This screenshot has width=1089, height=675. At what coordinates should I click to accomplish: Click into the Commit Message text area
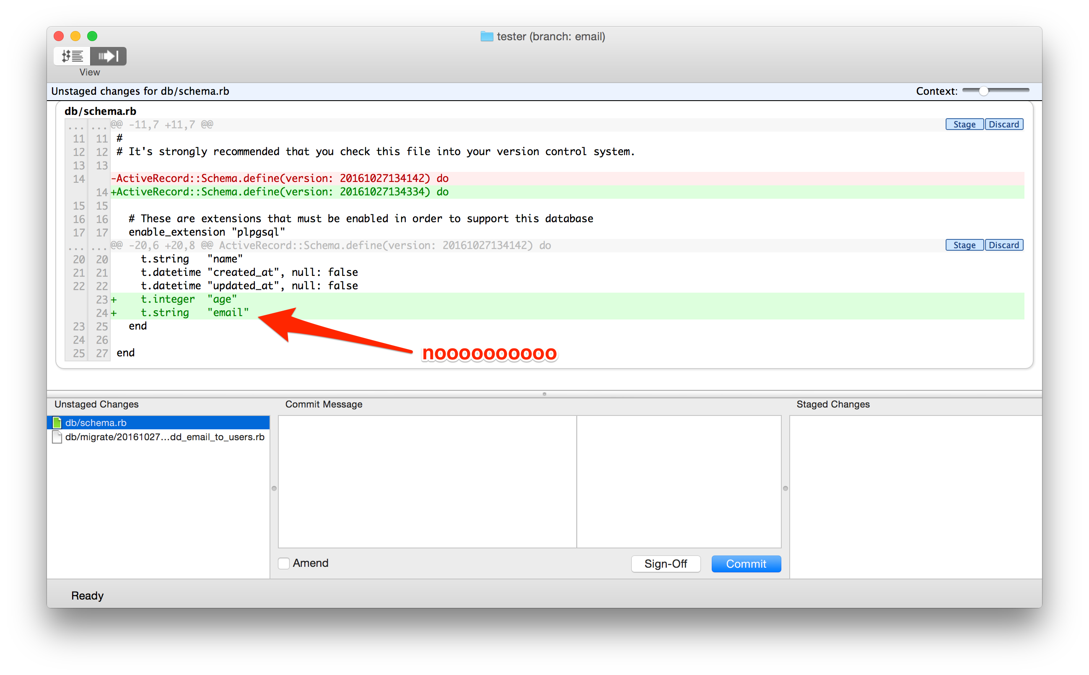click(x=427, y=481)
